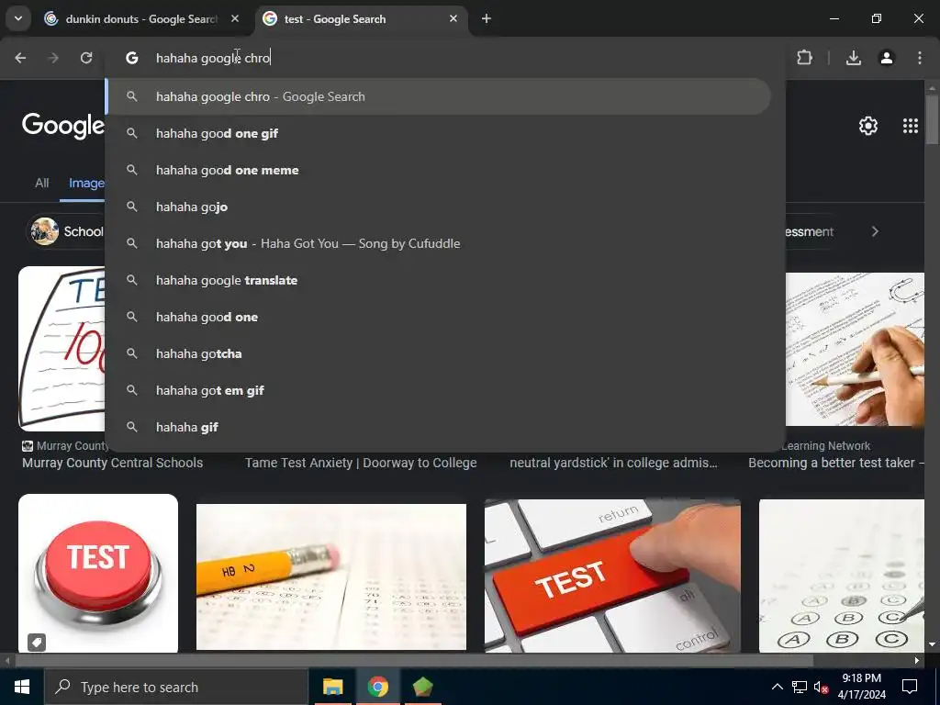
Task: Open the green gem app in taskbar
Action: pos(422,687)
